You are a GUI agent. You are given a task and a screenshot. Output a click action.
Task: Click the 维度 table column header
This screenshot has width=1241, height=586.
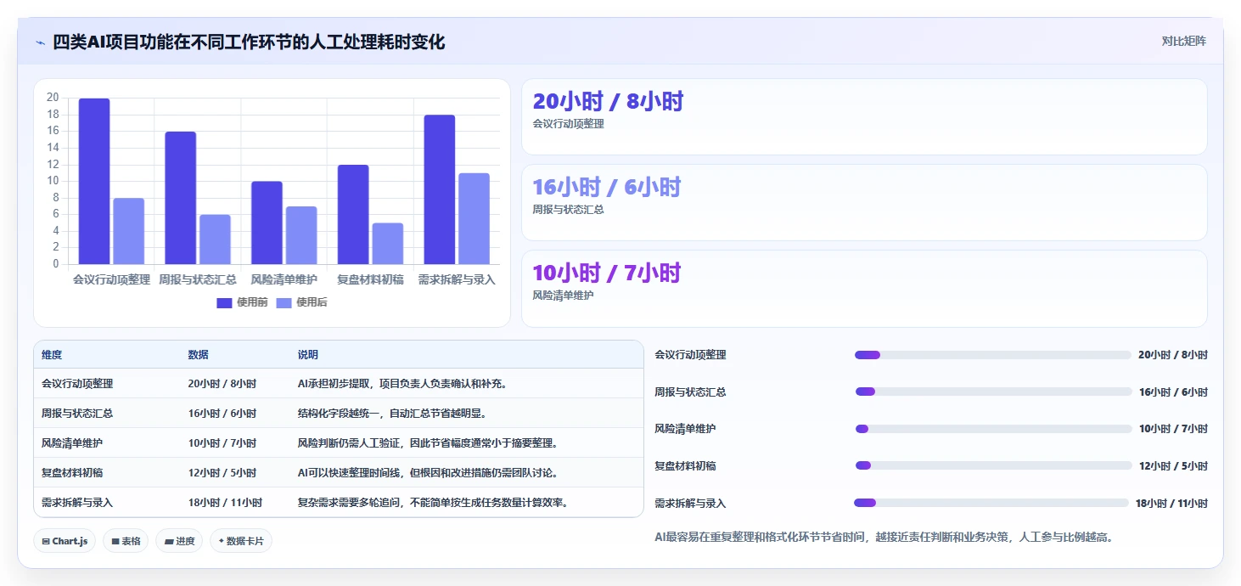click(52, 355)
